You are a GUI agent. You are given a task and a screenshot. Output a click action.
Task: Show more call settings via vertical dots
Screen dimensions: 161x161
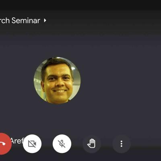pos(122,144)
